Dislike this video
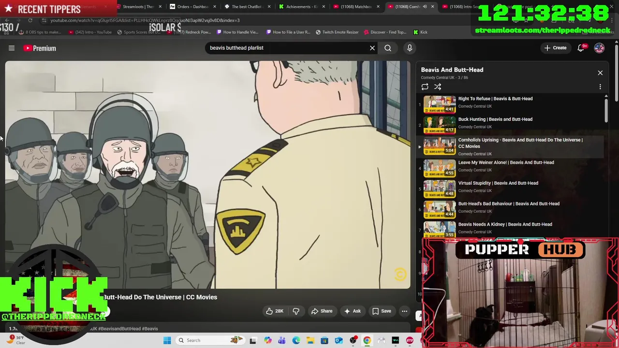The height and width of the screenshot is (348, 619). (296, 311)
